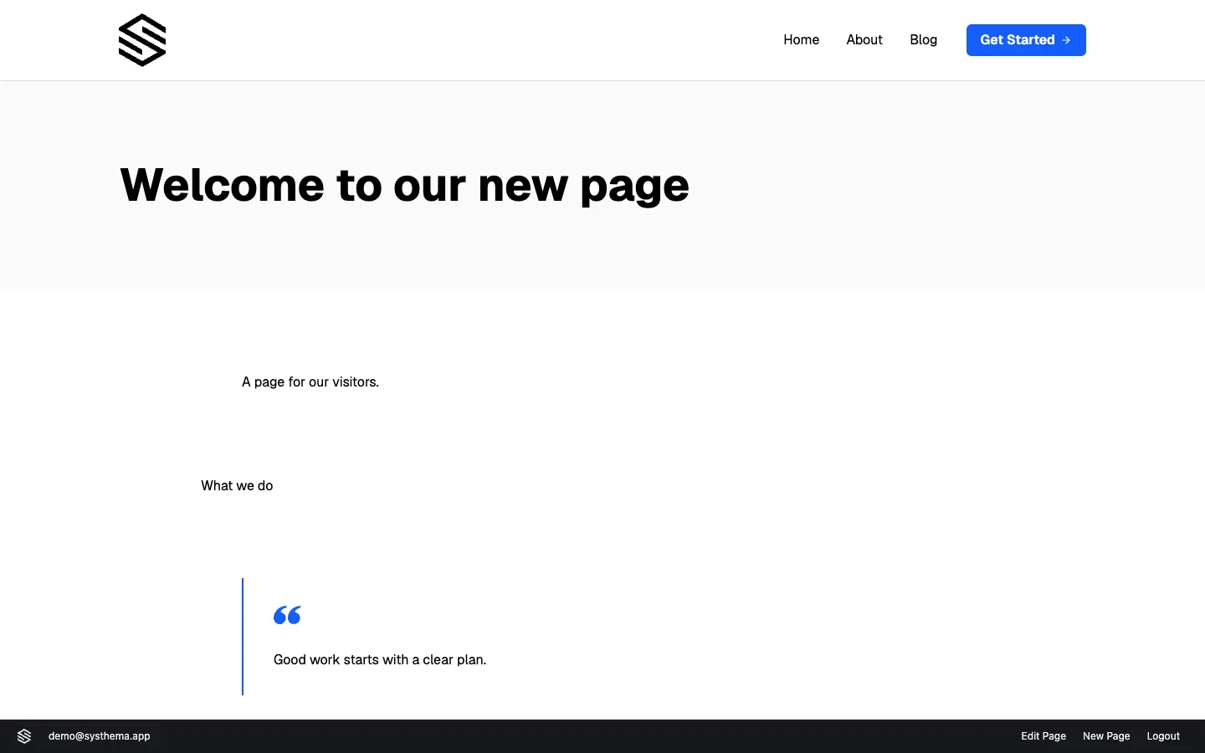Select the heading 'Welcome to our new page'
Screen dimensions: 1205x753
point(404,185)
